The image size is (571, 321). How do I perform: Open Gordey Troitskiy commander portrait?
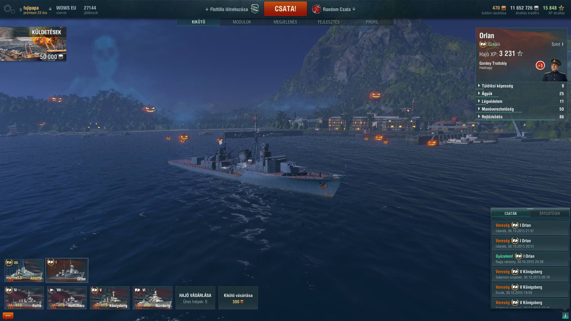coord(554,70)
